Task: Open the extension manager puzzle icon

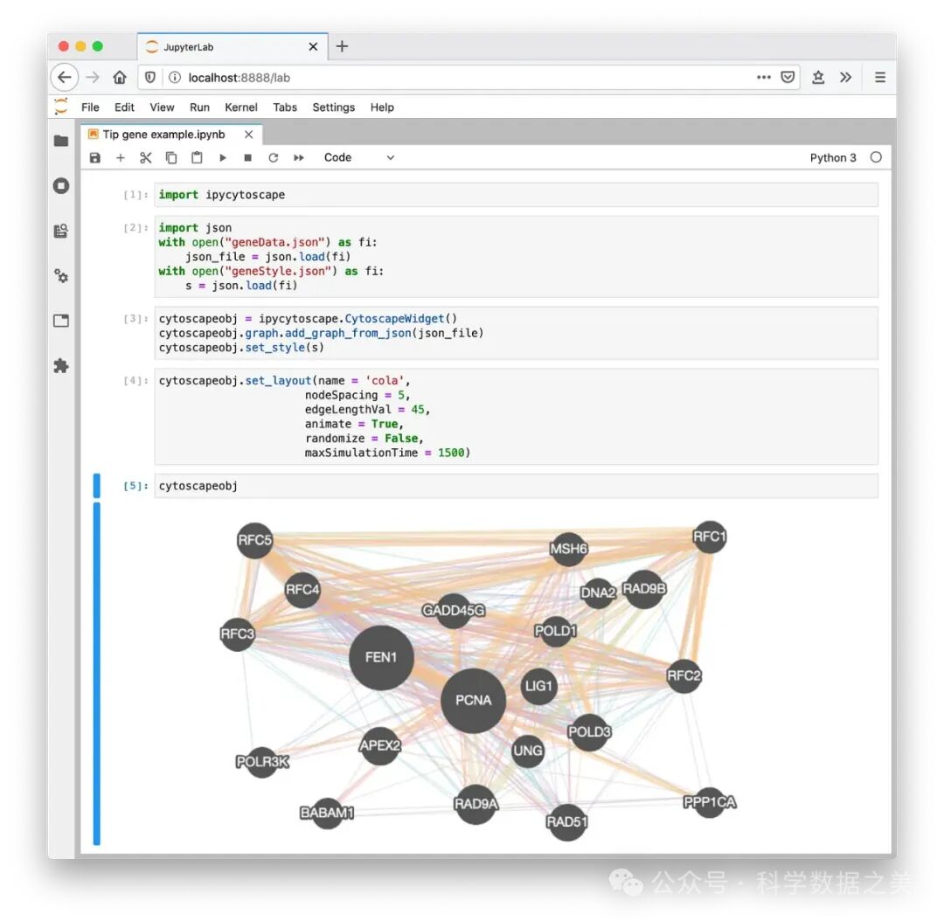Action: tap(61, 365)
